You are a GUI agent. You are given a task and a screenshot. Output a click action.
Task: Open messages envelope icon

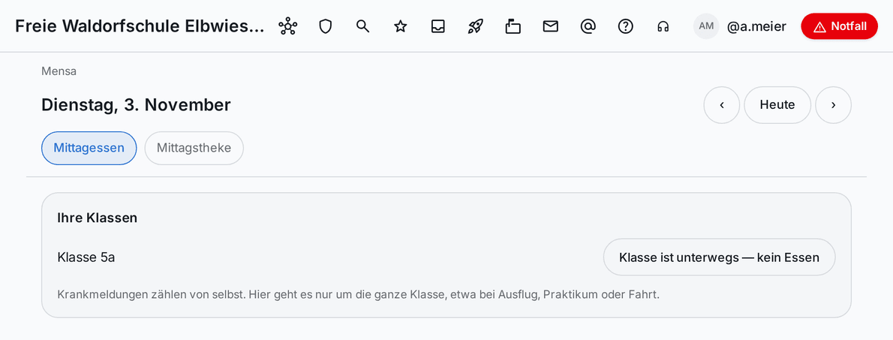coord(551,26)
